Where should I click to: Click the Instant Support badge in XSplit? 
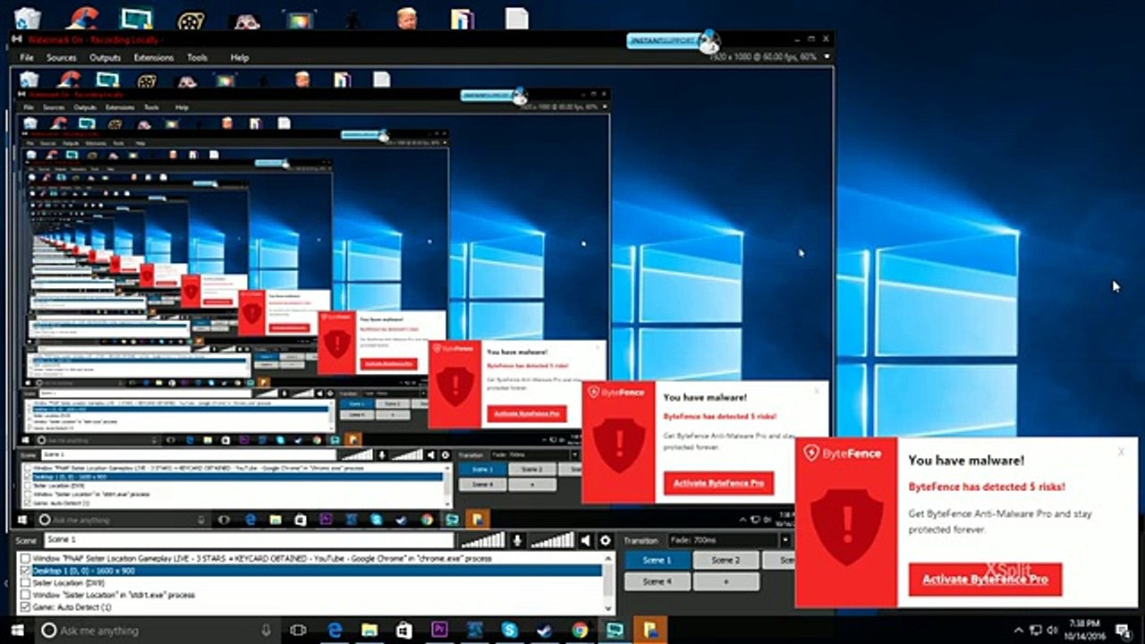[x=673, y=40]
